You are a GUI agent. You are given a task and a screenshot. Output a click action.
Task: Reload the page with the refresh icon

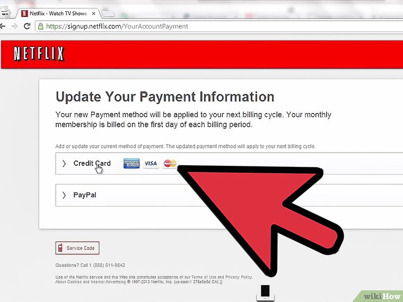coord(27,26)
